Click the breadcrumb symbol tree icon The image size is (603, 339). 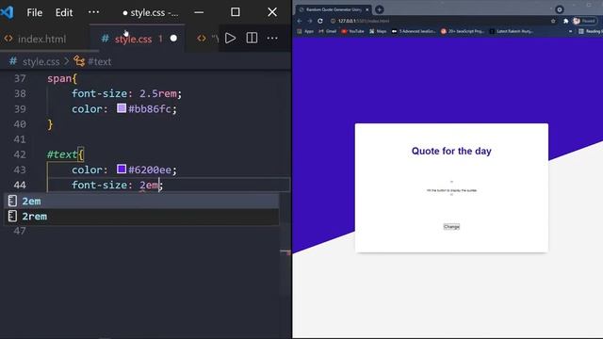tap(79, 61)
